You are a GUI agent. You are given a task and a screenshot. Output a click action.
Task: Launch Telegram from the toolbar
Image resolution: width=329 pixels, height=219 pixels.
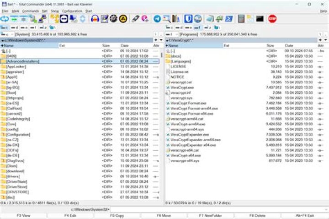click(x=157, y=19)
